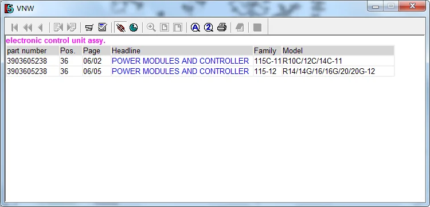The width and height of the screenshot is (430, 207).
Task: Close the VNW window
Action: tap(412, 6)
